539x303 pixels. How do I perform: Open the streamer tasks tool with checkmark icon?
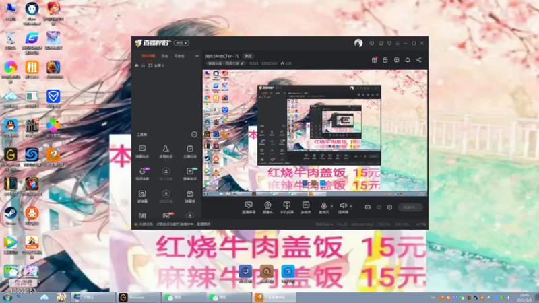tap(190, 151)
